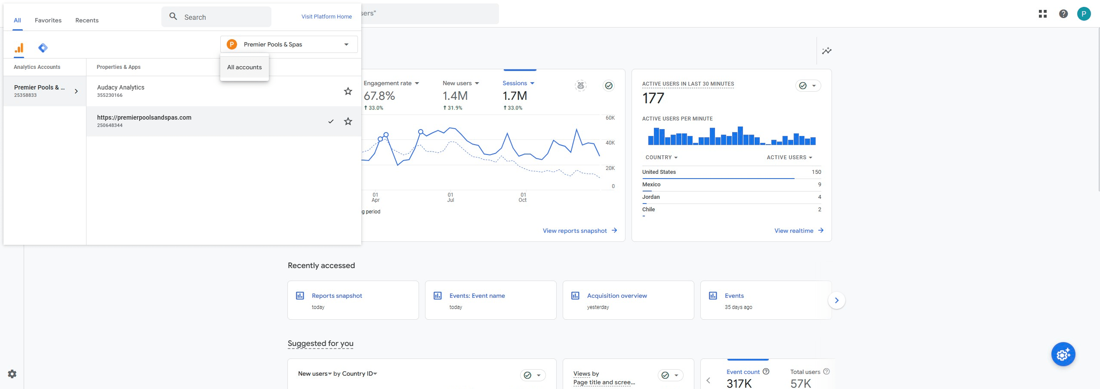The image size is (1100, 389).
Task: Click the account Search field
Action: tap(216, 17)
